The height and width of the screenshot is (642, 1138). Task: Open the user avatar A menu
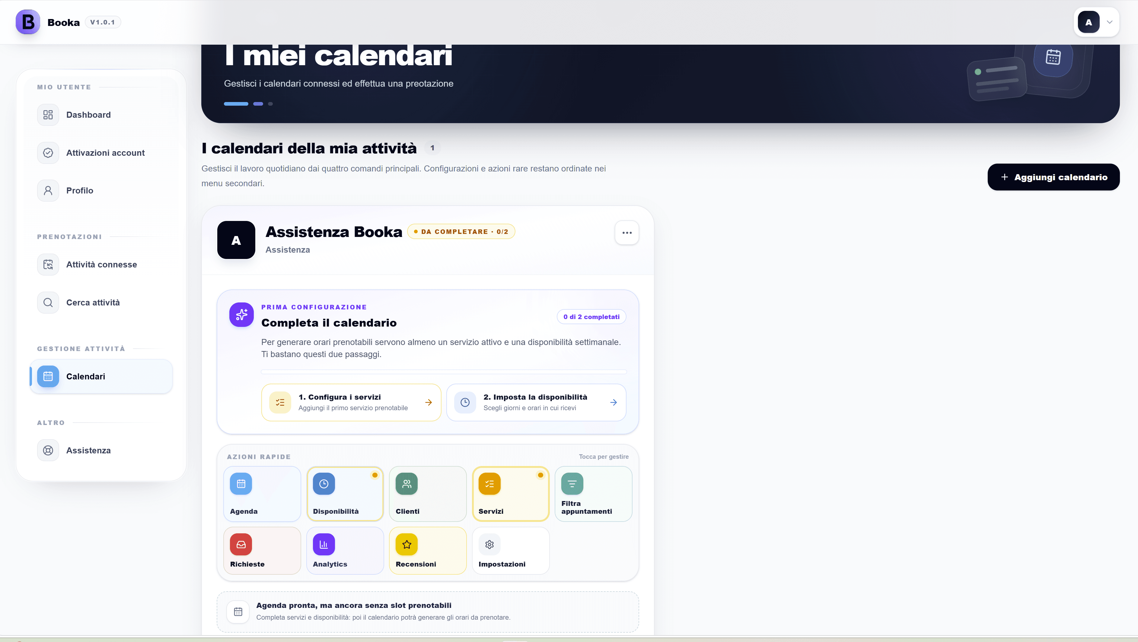tap(1088, 22)
